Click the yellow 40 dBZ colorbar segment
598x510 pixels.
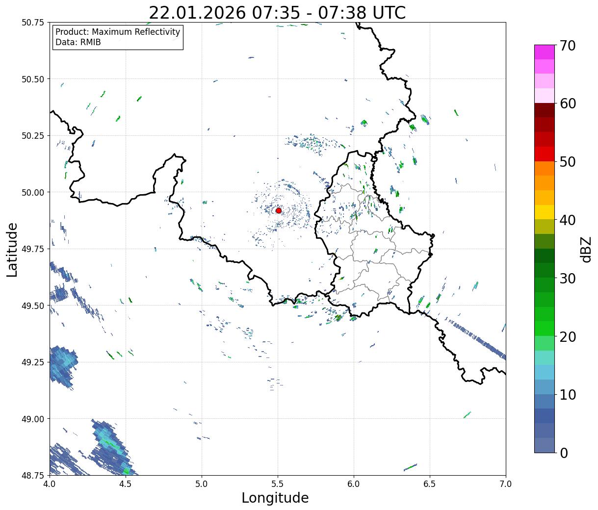click(545, 212)
